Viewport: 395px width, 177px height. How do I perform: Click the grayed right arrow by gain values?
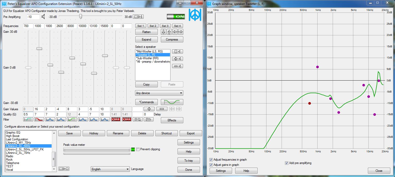pos(179,109)
